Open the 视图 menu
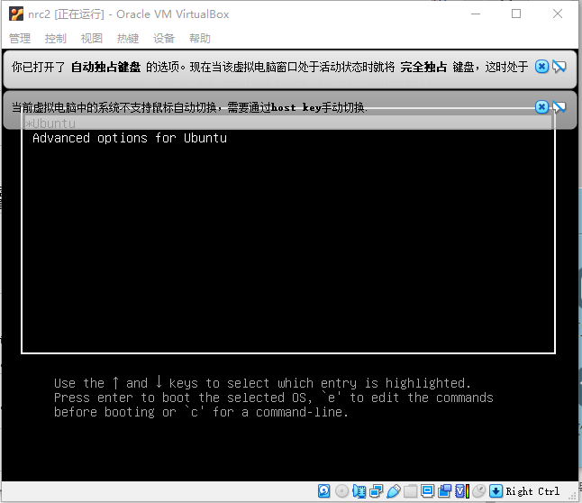Screen dimensions: 582x503 92,38
